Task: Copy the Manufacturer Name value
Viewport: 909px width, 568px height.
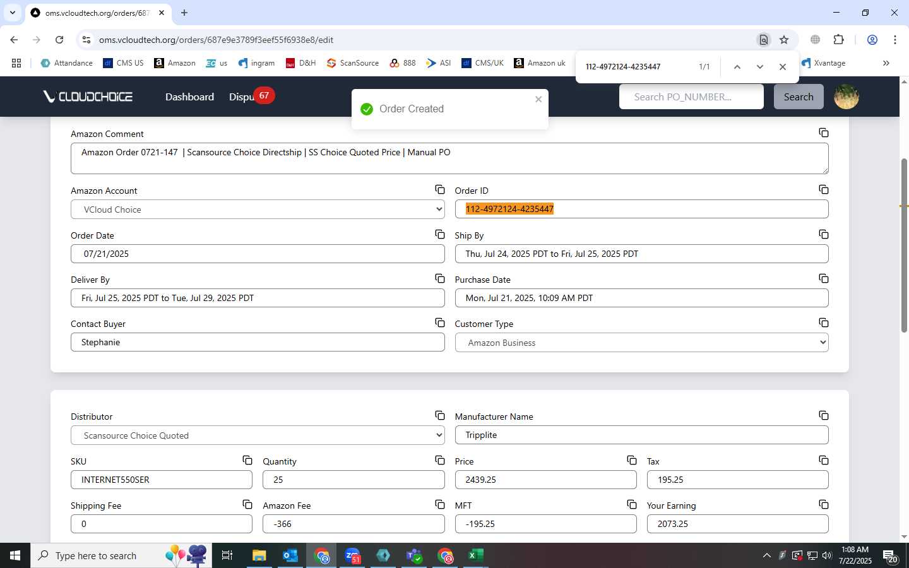Action: tap(824, 415)
